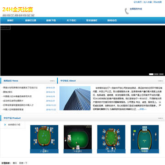The width and height of the screenshot is (165, 165).
Task: Click the About panel title
Action: click(68, 81)
